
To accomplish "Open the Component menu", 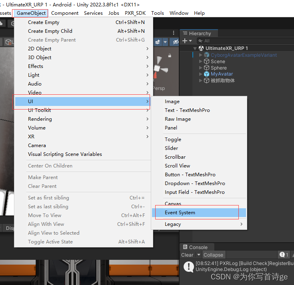I will (x=65, y=13).
